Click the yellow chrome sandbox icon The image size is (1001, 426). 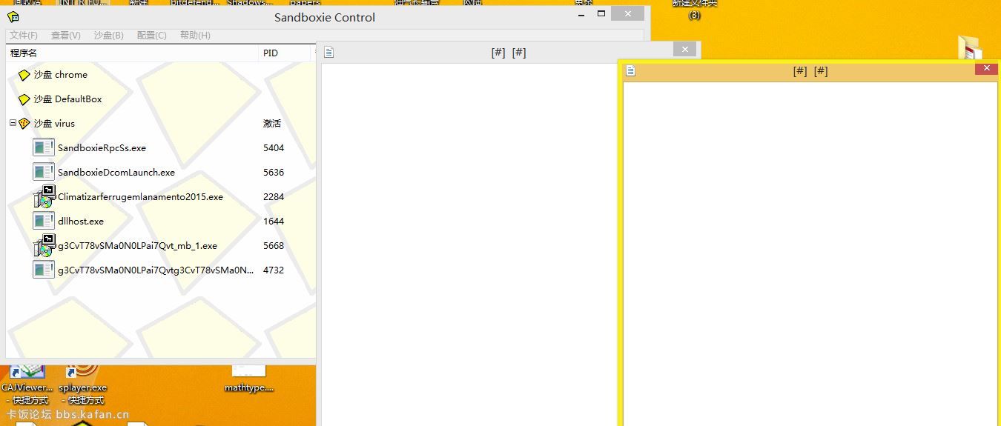coord(24,75)
